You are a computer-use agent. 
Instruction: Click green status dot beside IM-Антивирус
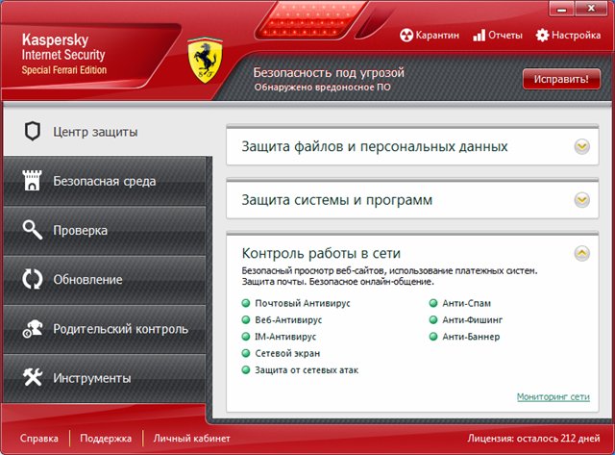(x=246, y=337)
